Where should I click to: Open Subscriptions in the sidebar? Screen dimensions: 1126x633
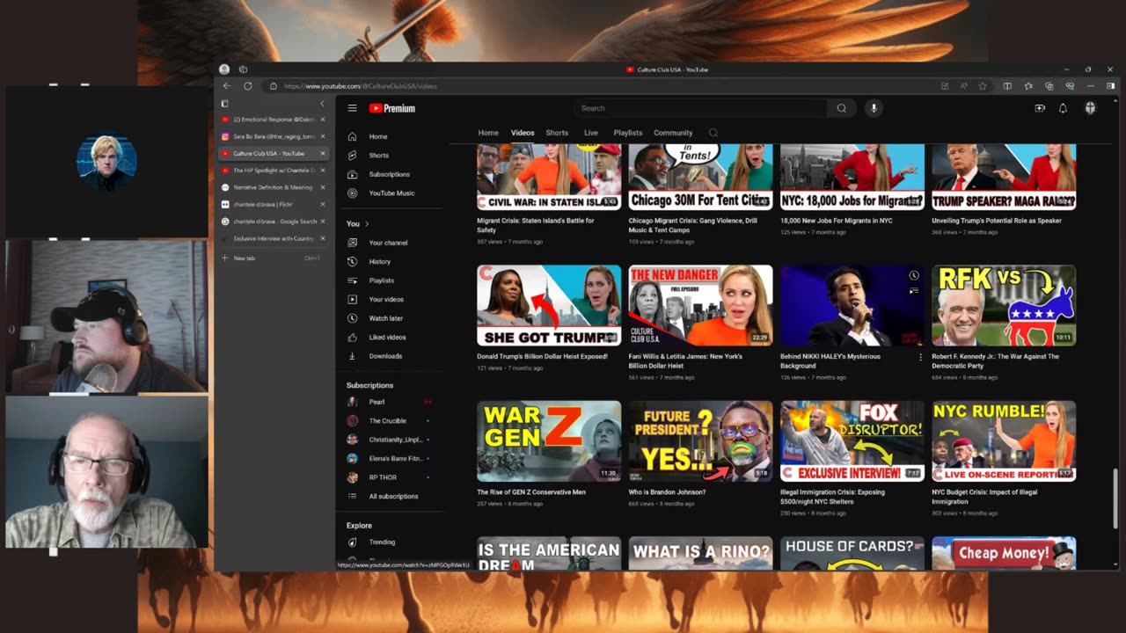point(389,174)
